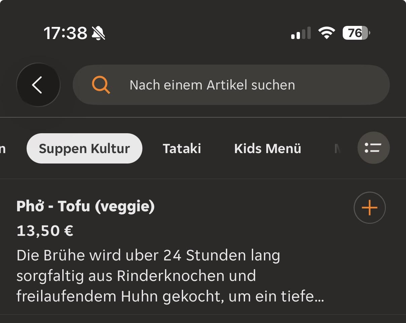Tap the cellular signal bars
This screenshot has height=323, width=406.
click(301, 33)
